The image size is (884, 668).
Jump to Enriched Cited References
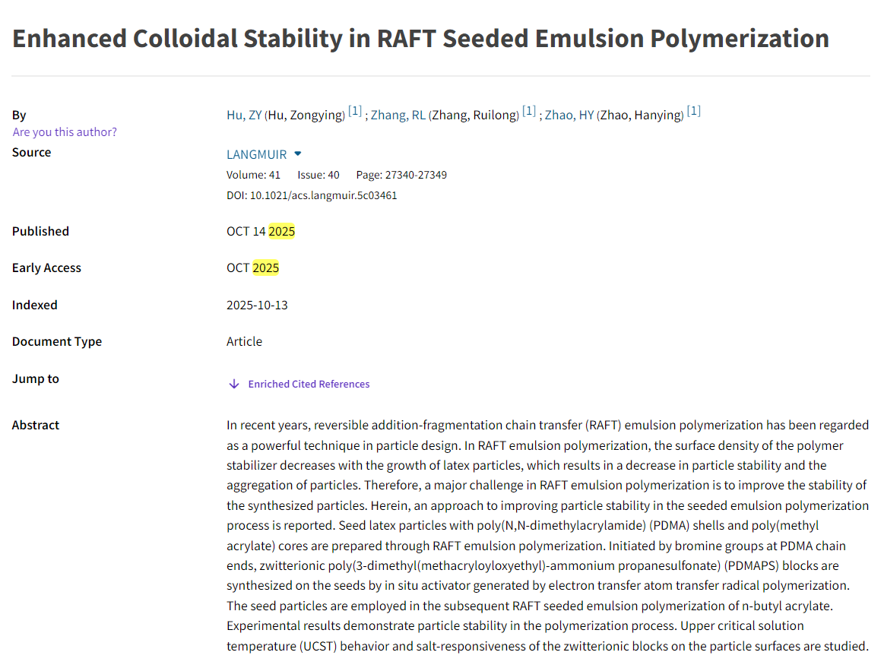tap(309, 385)
